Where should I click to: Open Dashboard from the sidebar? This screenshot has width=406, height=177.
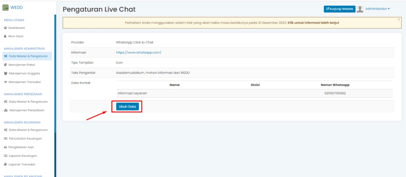[x=16, y=28]
